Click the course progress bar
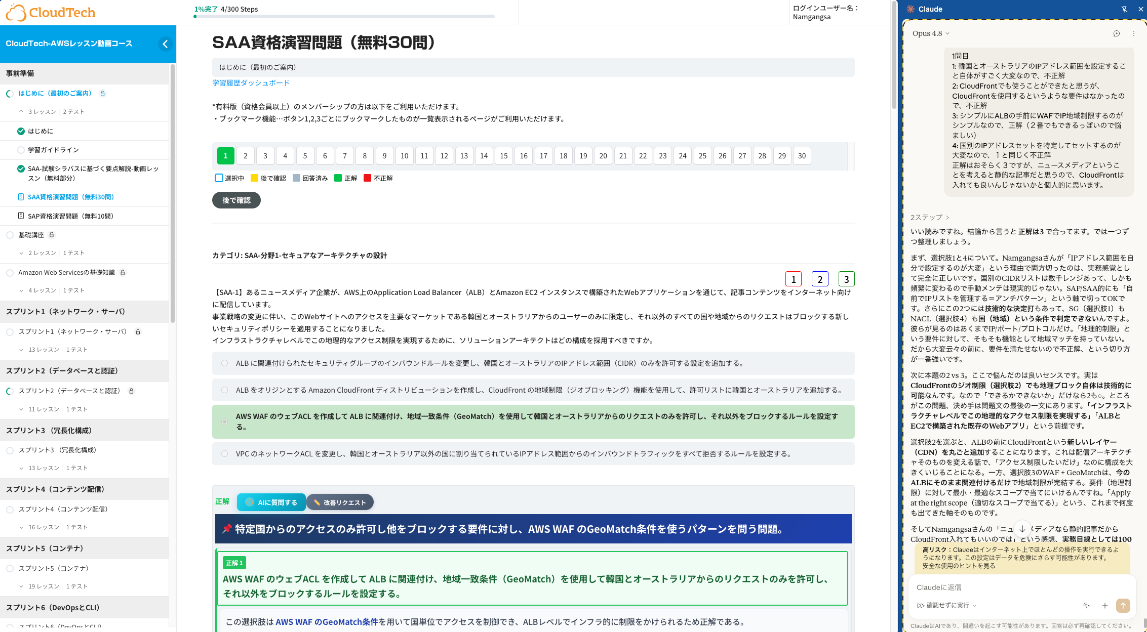 coord(344,17)
